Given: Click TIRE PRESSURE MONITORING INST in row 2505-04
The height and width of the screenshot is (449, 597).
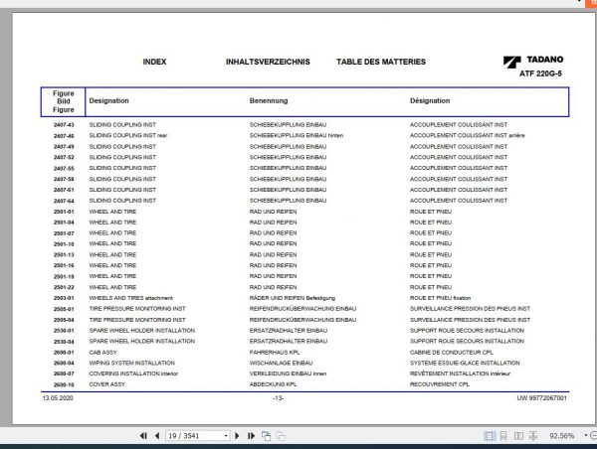Looking at the screenshot, I should pos(137,320).
